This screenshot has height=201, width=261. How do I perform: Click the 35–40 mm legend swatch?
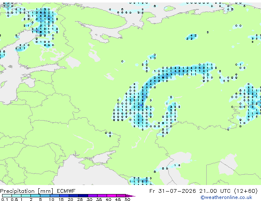tap(102, 196)
